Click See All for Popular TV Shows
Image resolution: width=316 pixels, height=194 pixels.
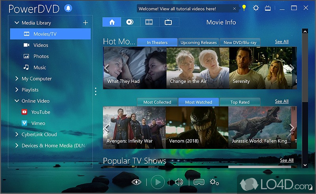[287, 160]
